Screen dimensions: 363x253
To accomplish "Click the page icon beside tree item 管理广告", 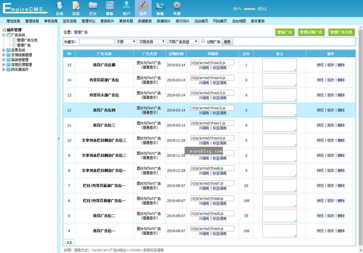I will coord(15,45).
